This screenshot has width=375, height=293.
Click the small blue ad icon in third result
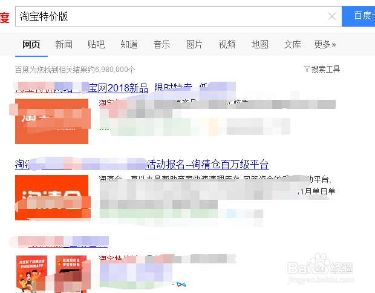click(181, 285)
